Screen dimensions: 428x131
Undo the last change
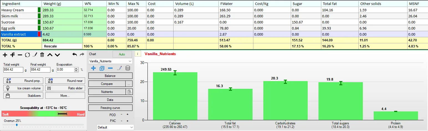[75, 55]
